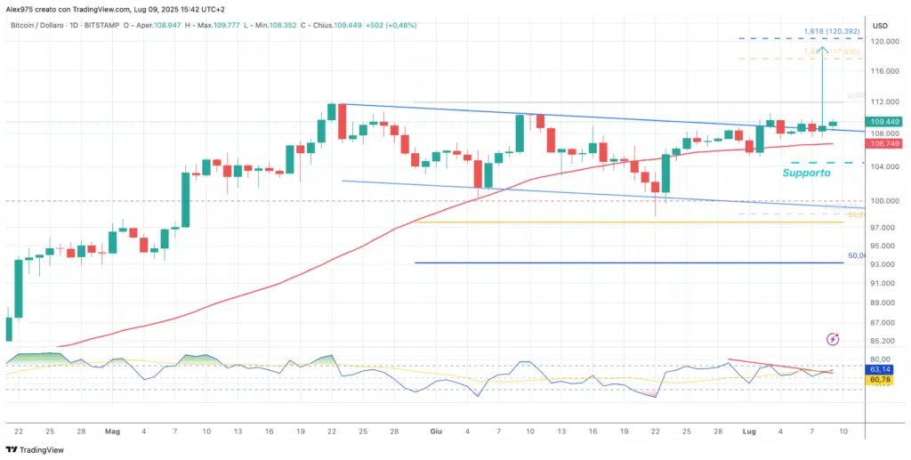
Task: Click the Giu month label on time axis
Action: pyautogui.click(x=436, y=431)
